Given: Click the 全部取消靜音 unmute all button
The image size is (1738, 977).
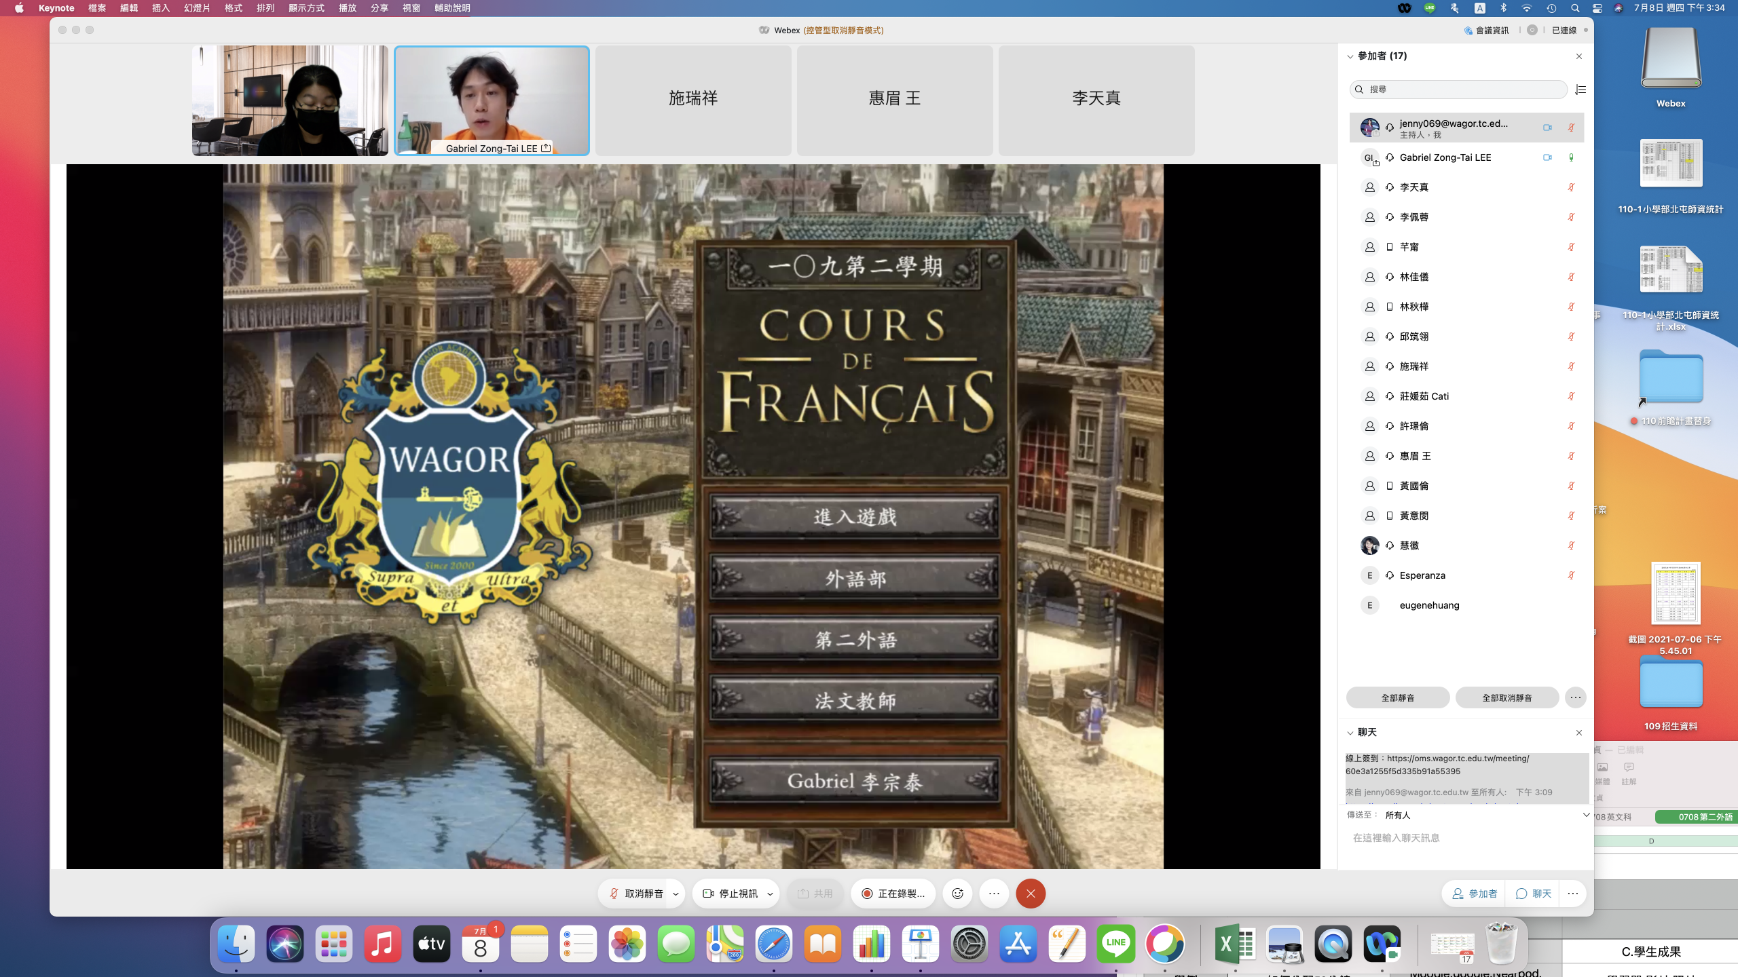Looking at the screenshot, I should click(1506, 697).
